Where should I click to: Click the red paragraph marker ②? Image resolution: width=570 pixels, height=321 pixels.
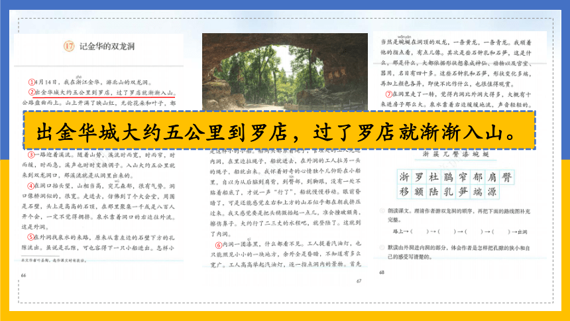click(x=32, y=92)
